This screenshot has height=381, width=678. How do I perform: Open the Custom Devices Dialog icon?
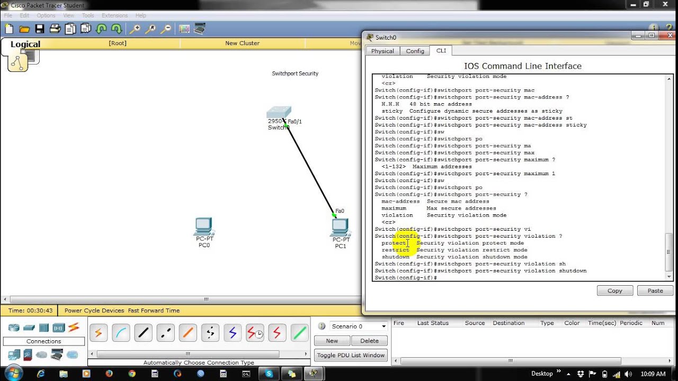(x=200, y=29)
